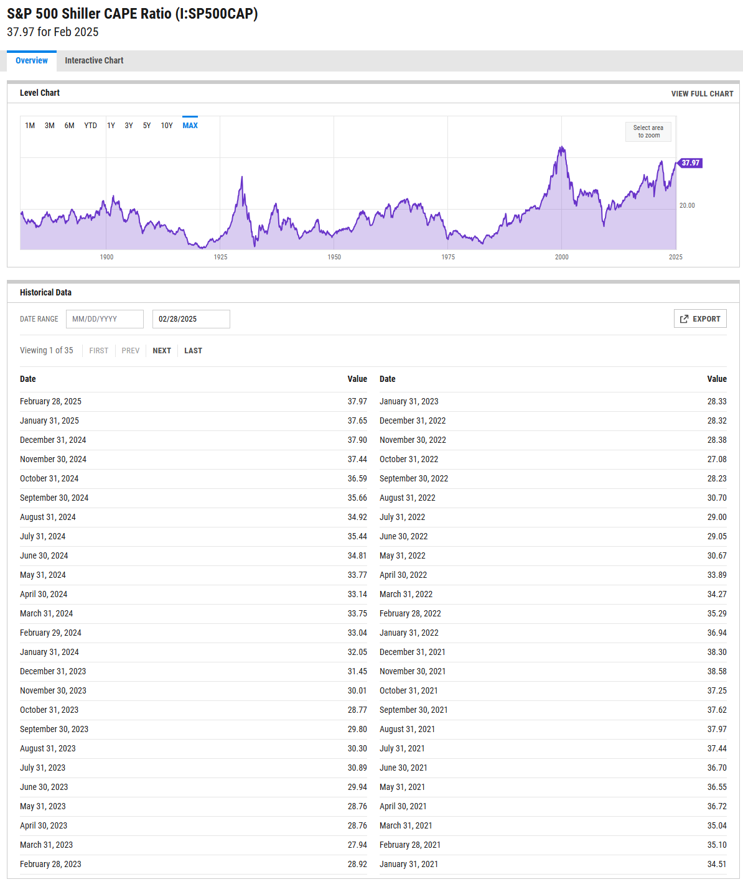Click value 28.32 for December 2022

pyautogui.click(x=717, y=421)
